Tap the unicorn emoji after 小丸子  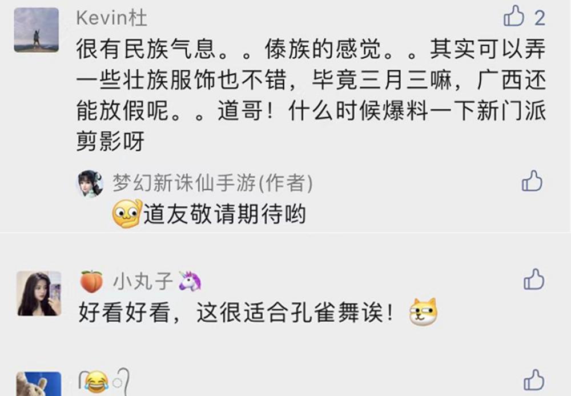(190, 281)
